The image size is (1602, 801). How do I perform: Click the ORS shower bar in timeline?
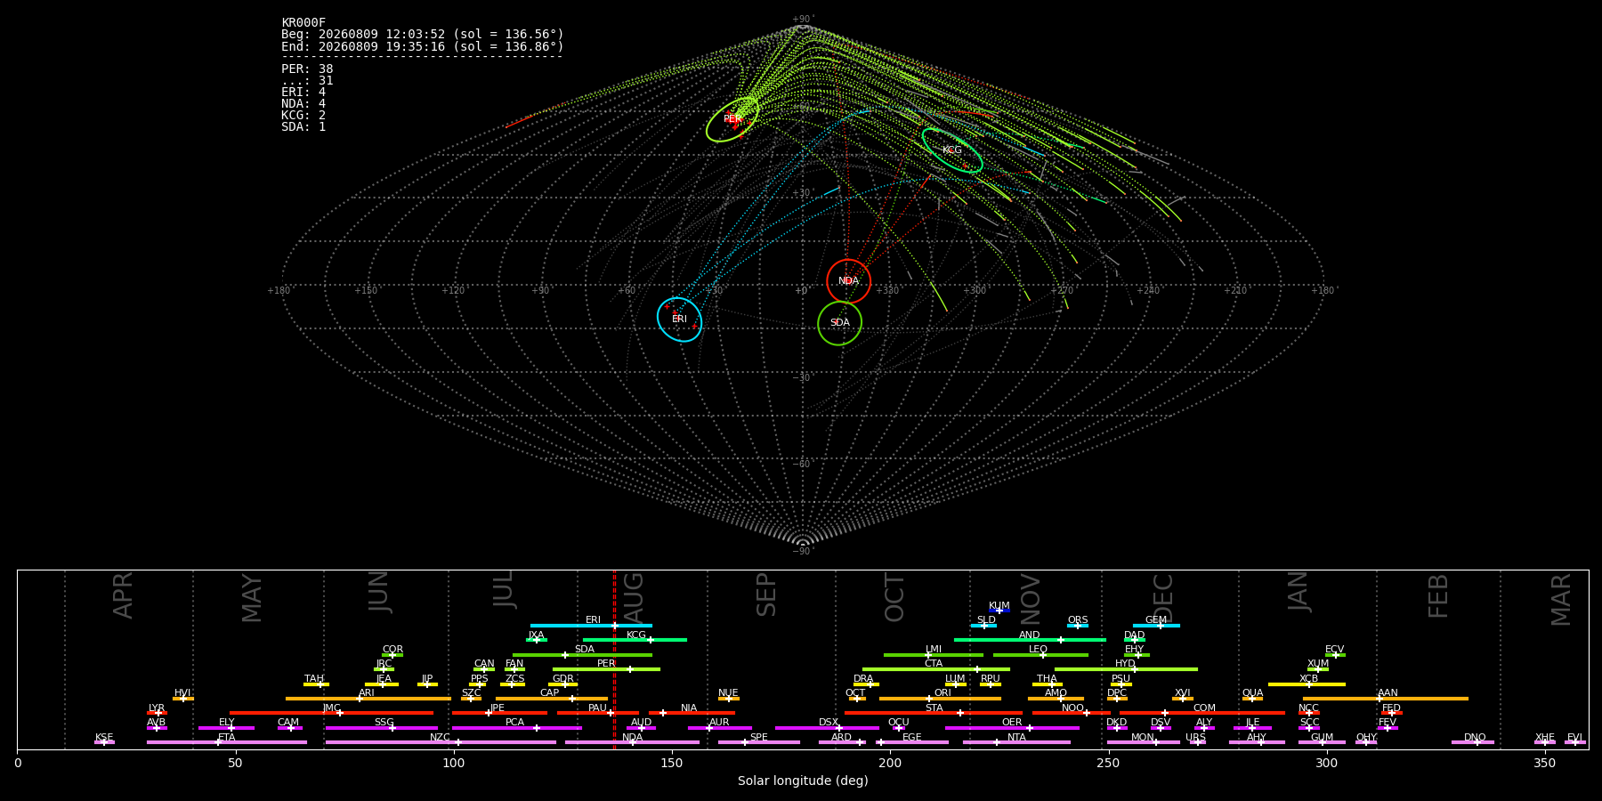click(x=1078, y=626)
